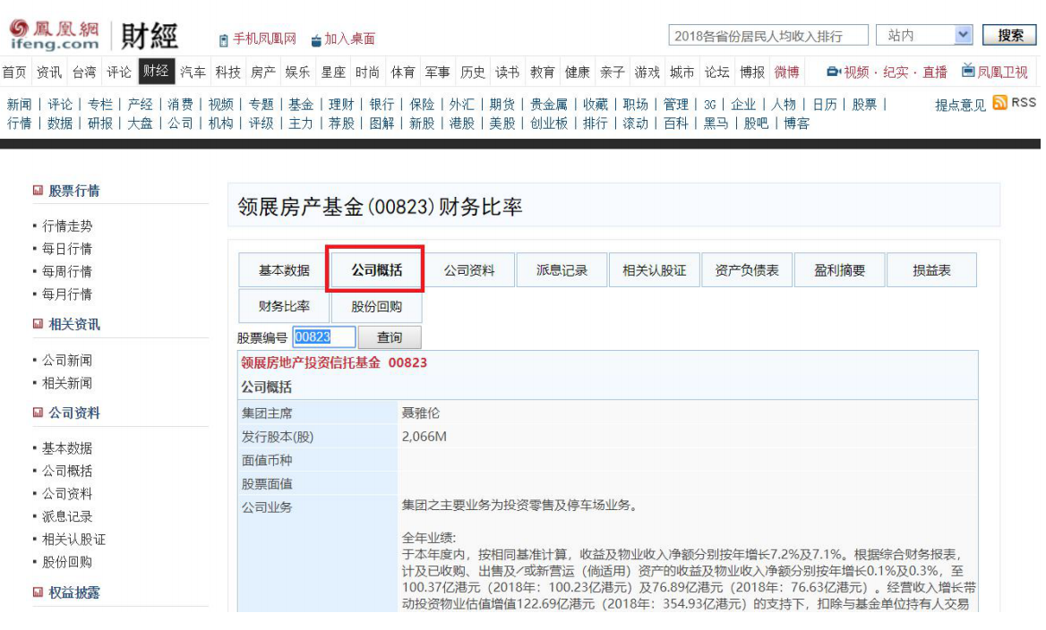Focus the 股票编号 stock code field
1046x630 pixels.
(323, 337)
